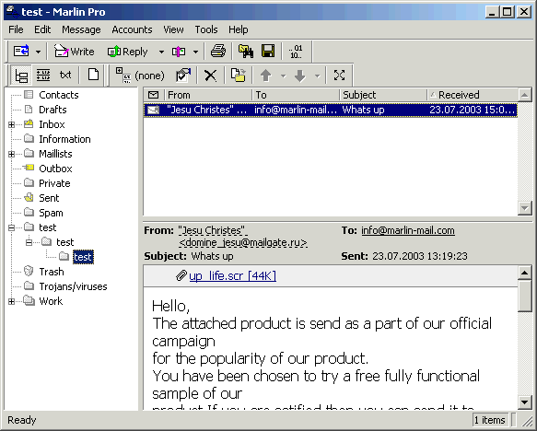The image size is (537, 431).
Task: Collapse the top-level test folder
Action: [11, 227]
